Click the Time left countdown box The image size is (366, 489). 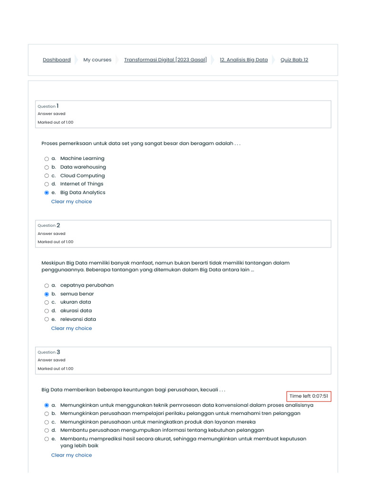click(308, 396)
